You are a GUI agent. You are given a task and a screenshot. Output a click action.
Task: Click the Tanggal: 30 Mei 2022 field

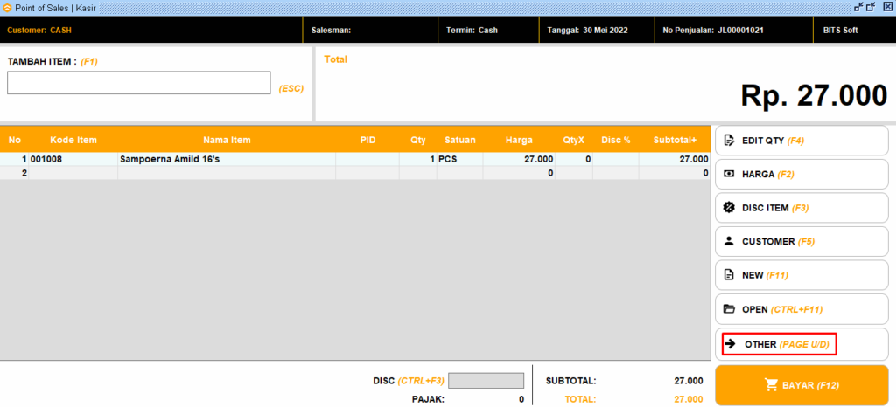(x=597, y=31)
